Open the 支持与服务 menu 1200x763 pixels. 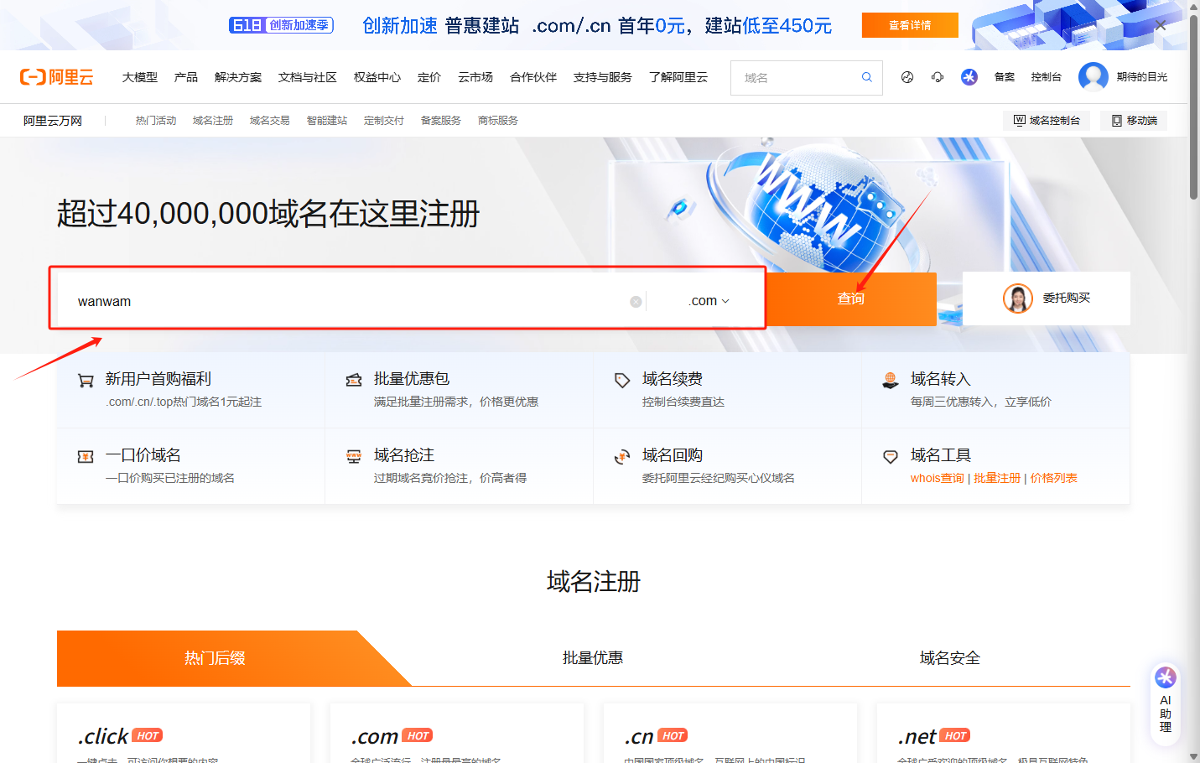603,77
